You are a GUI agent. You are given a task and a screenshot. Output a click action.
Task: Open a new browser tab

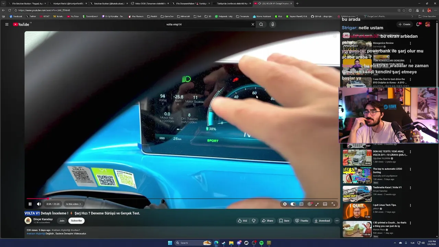click(x=297, y=3)
